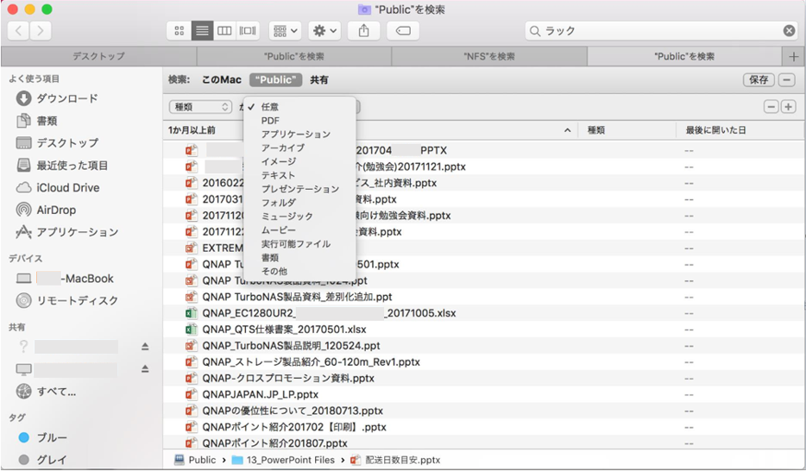Choose PDF from the kind menu
The width and height of the screenshot is (806, 471).
pos(270,121)
